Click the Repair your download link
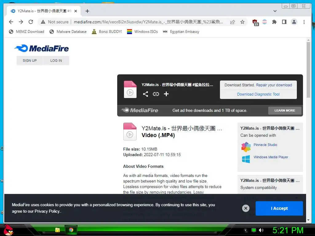This screenshot has height=236, width=315. click(274, 85)
